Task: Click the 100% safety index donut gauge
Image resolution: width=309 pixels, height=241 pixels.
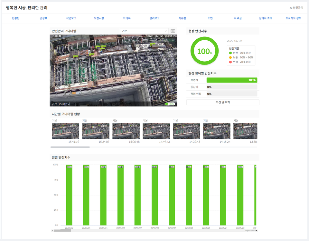Action: click(x=205, y=51)
